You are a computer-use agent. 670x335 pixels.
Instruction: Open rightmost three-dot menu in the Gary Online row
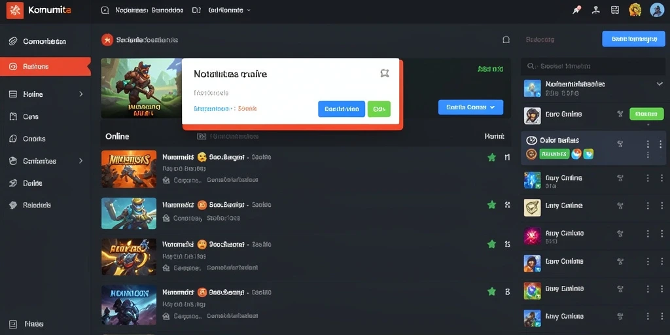click(661, 178)
